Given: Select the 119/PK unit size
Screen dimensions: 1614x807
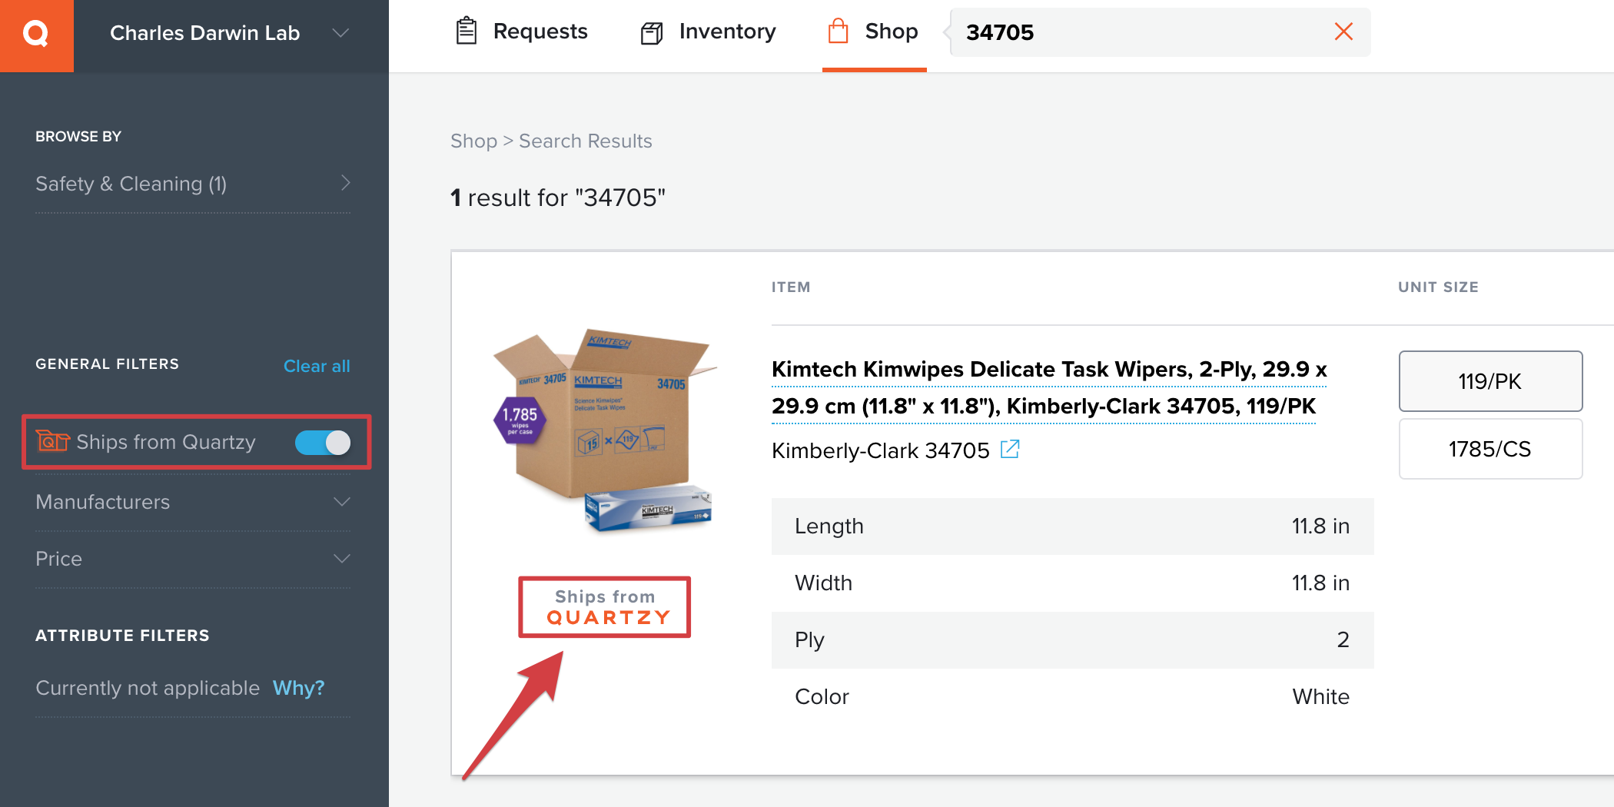Looking at the screenshot, I should 1490,381.
